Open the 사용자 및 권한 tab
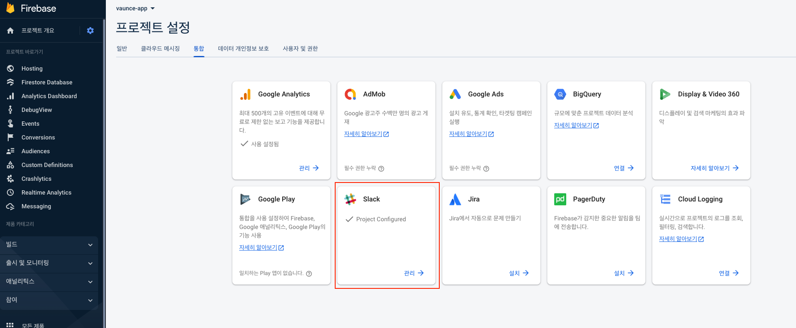796x328 pixels. pyautogui.click(x=300, y=49)
